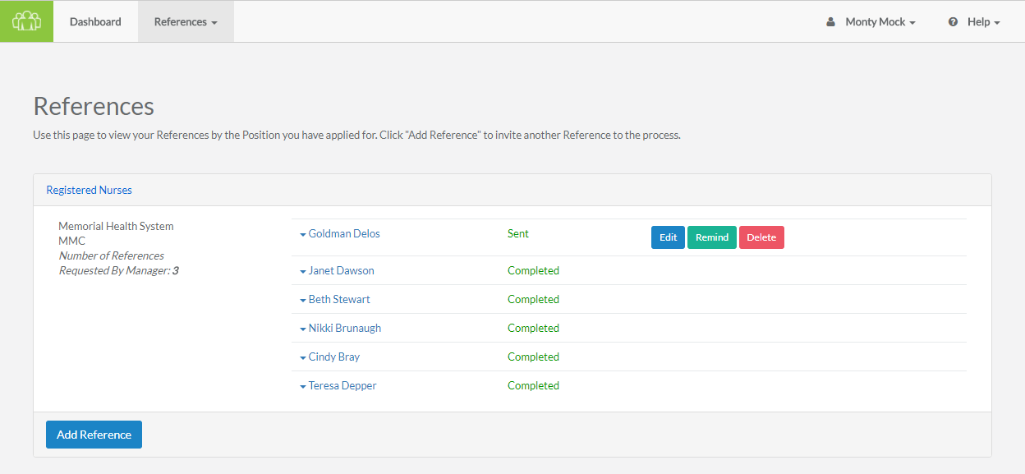Switch to the Dashboard tab
This screenshot has width=1025, height=474.
(x=94, y=21)
